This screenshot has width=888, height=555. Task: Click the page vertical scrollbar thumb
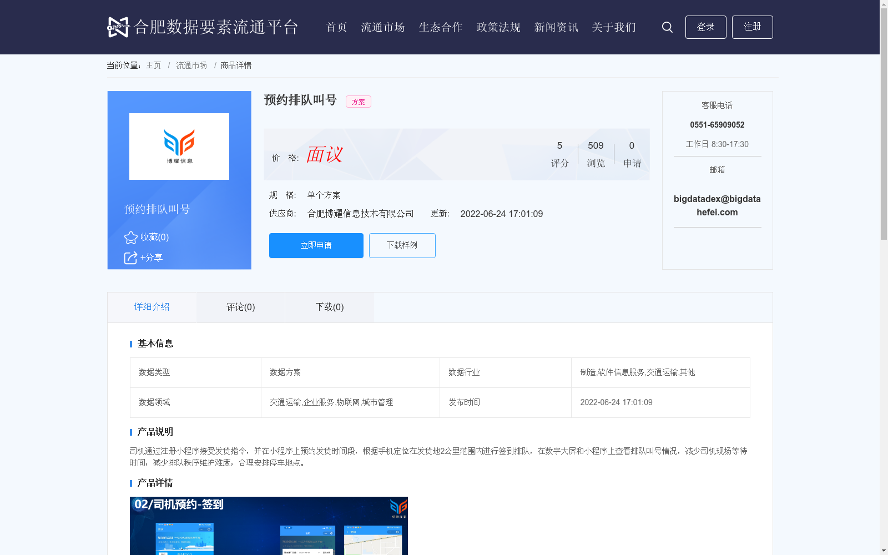(x=884, y=123)
